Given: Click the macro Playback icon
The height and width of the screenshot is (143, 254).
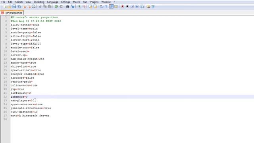Looking at the screenshot, I should click(132, 6).
